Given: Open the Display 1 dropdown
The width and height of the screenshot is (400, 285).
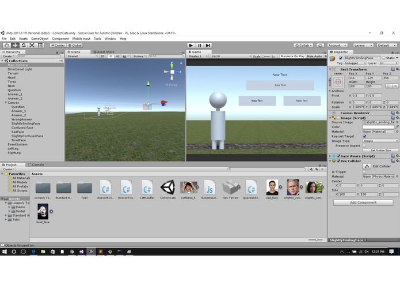Looking at the screenshot, I should click(198, 56).
